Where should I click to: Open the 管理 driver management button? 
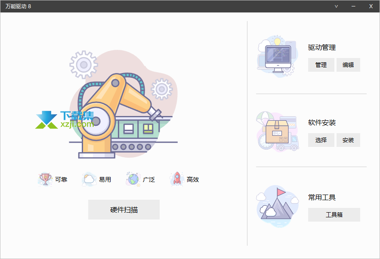[321, 65]
